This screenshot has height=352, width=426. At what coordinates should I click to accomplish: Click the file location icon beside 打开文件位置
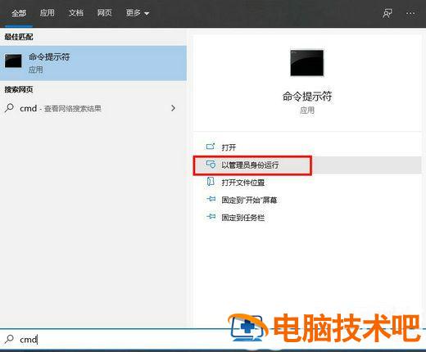pos(211,182)
